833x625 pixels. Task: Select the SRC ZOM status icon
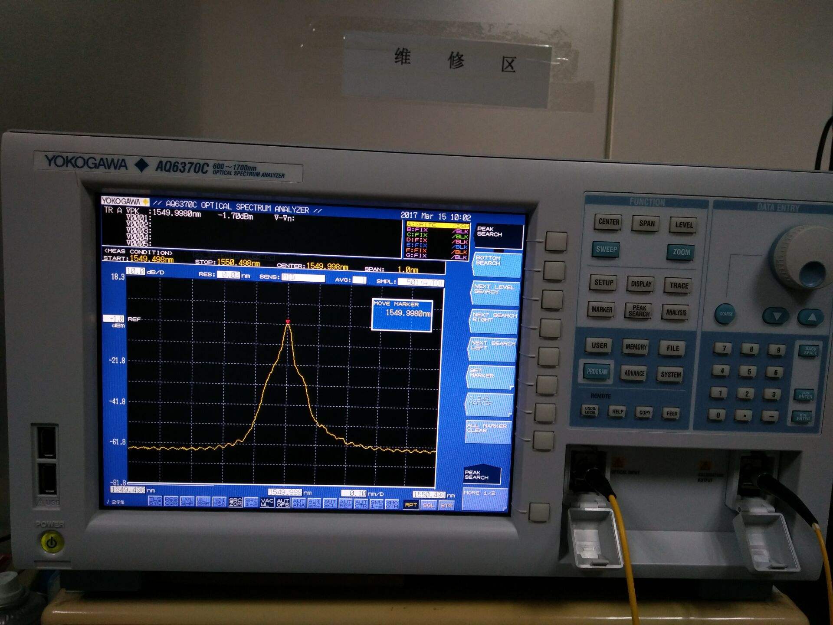(235, 502)
